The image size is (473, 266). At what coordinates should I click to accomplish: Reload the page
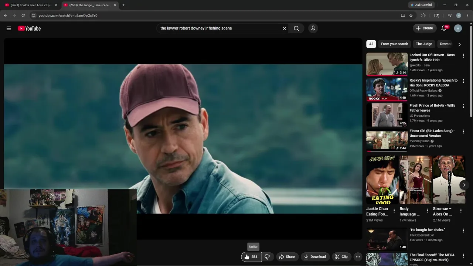point(23,16)
